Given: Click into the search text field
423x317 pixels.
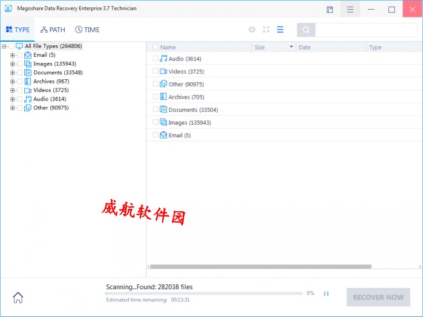Looking at the screenshot, I should (366, 30).
